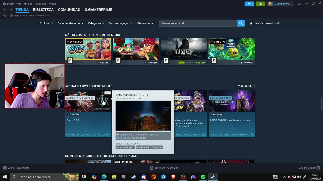Expand the Categorías dropdown
323x181 pixels.
tap(96, 23)
